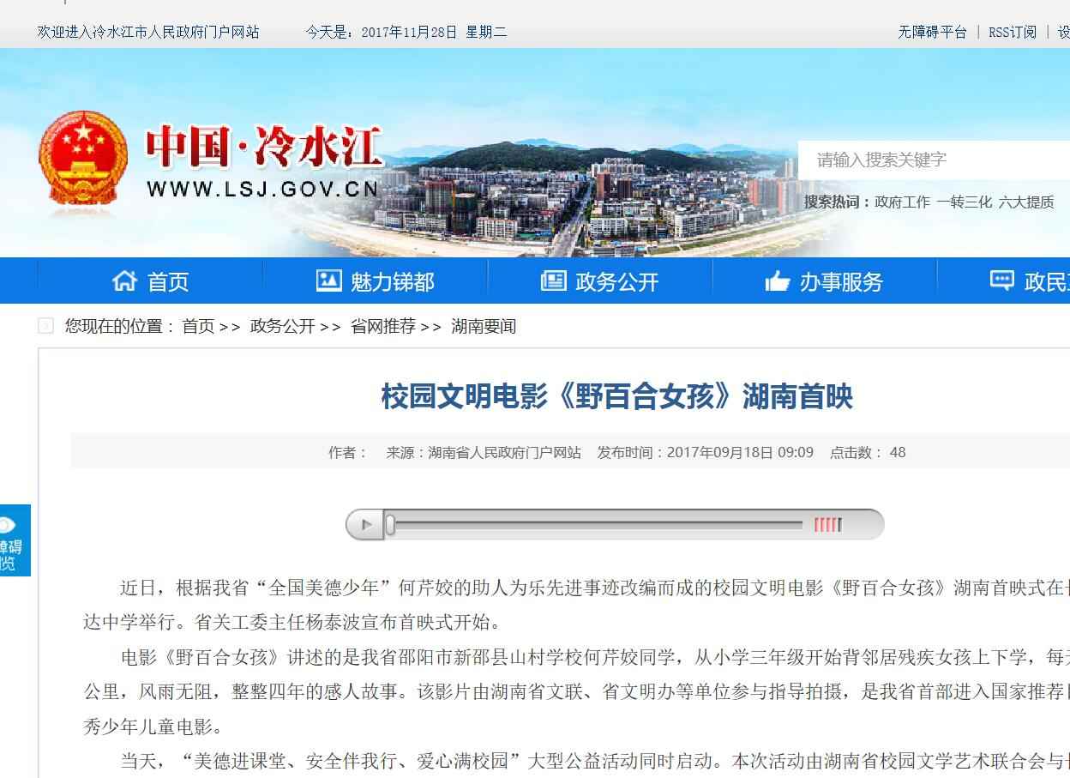
Task: Click the eye accessibility icon on left edge
Action: (7, 524)
